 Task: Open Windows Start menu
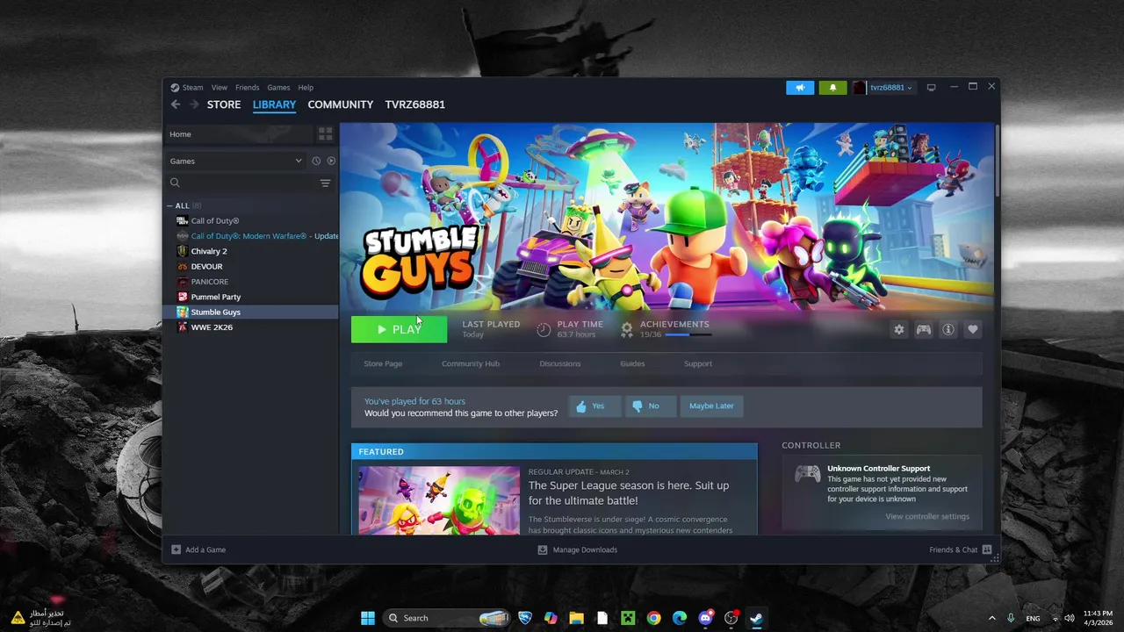click(368, 618)
